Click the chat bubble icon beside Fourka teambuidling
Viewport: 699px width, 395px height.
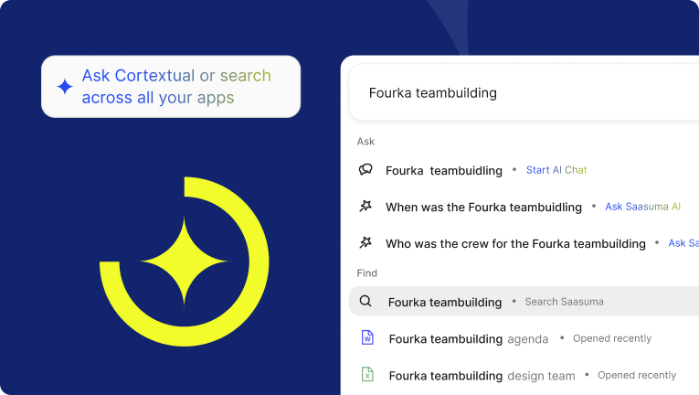366,170
